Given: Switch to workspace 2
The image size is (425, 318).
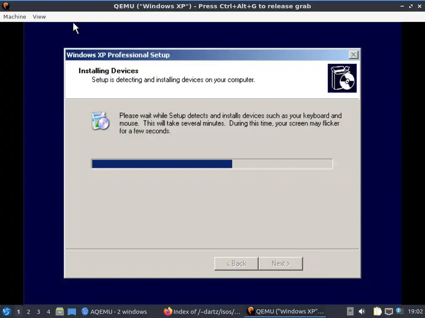Looking at the screenshot, I should tap(29, 312).
